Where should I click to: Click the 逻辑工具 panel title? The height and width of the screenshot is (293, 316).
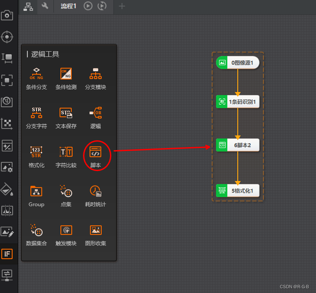tap(45, 54)
